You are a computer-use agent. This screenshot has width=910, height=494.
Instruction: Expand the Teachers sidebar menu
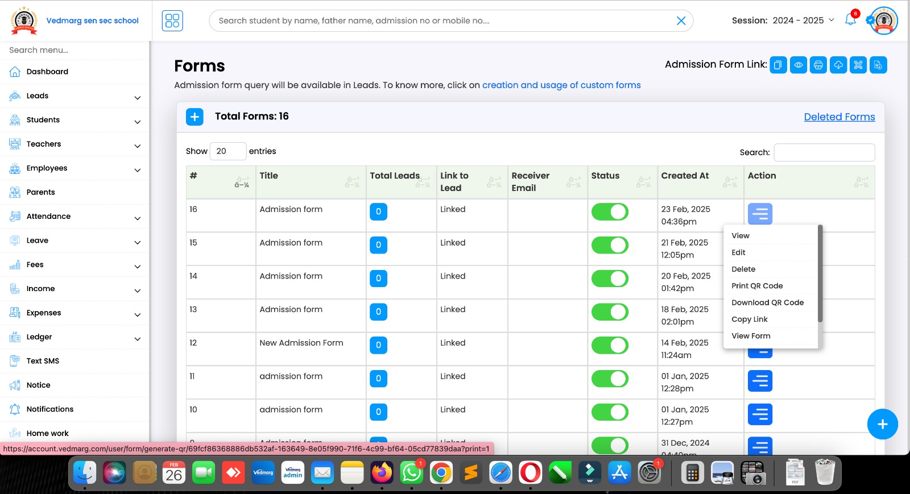click(75, 144)
